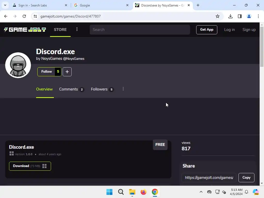Reload the Game Jolt page
264x198 pixels.
pyautogui.click(x=24, y=16)
